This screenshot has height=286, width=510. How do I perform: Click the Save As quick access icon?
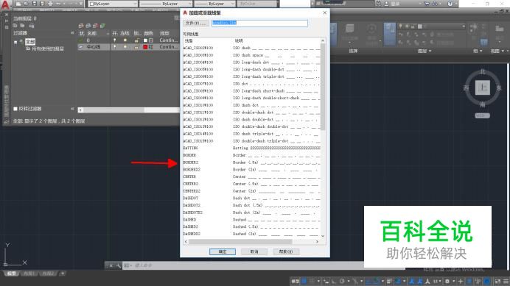coord(42,4)
